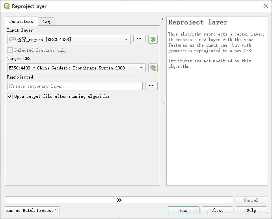Screen dimensions: 272x219
Task: Click the Reproject layer help heading
Action: click(198, 22)
